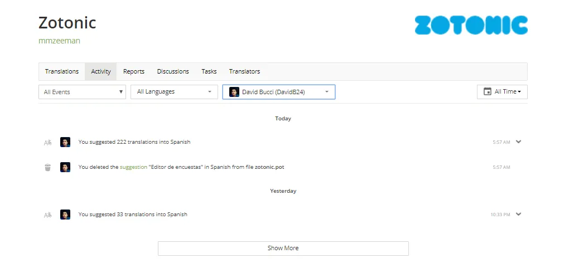Open the Discussions tab
574x263 pixels.
point(173,72)
